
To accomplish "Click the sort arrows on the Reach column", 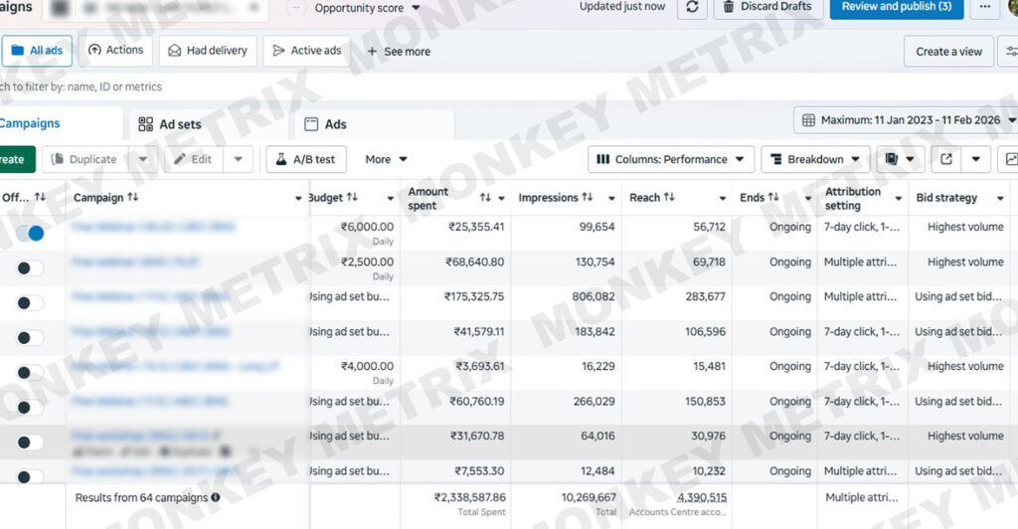I will coord(669,198).
